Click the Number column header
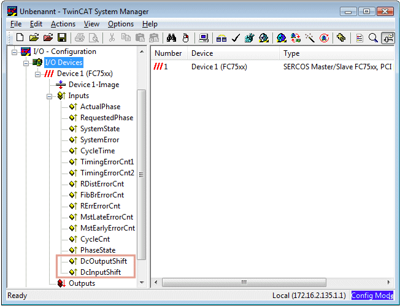The height and width of the screenshot is (306, 400). [x=169, y=53]
